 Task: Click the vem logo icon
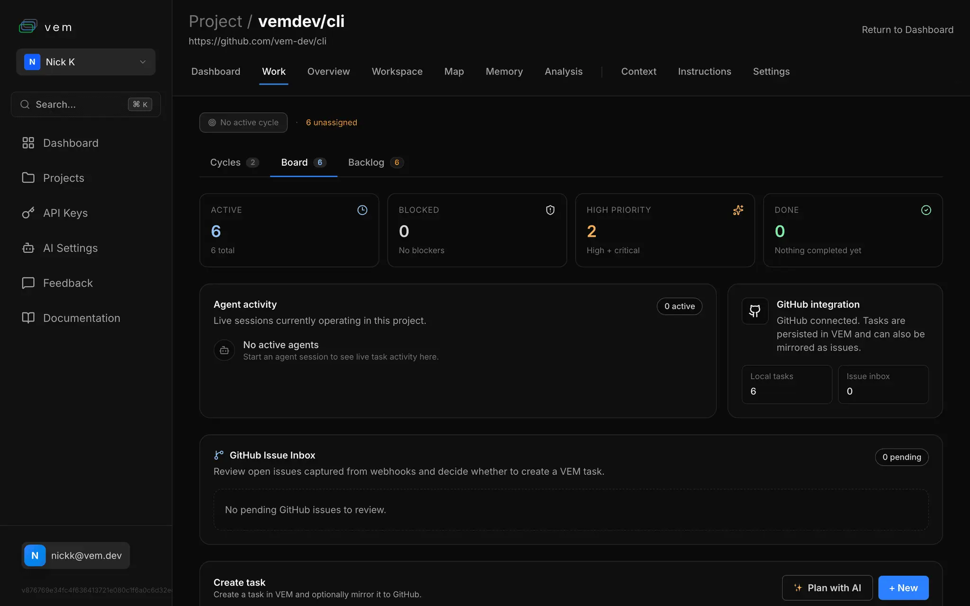[28, 26]
